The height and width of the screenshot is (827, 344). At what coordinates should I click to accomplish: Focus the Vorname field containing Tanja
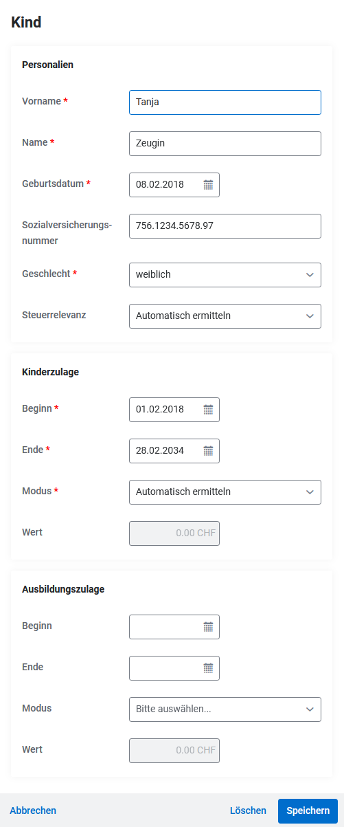click(x=225, y=102)
